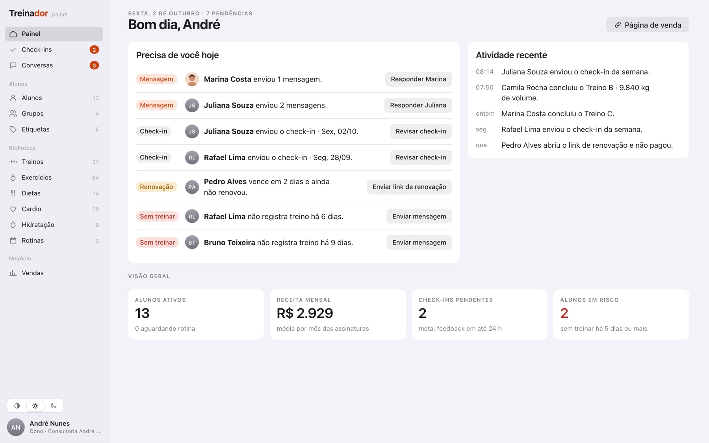This screenshot has width=709, height=443.
Task: Click the Dietas fork and knife icon
Action: [x=13, y=193]
